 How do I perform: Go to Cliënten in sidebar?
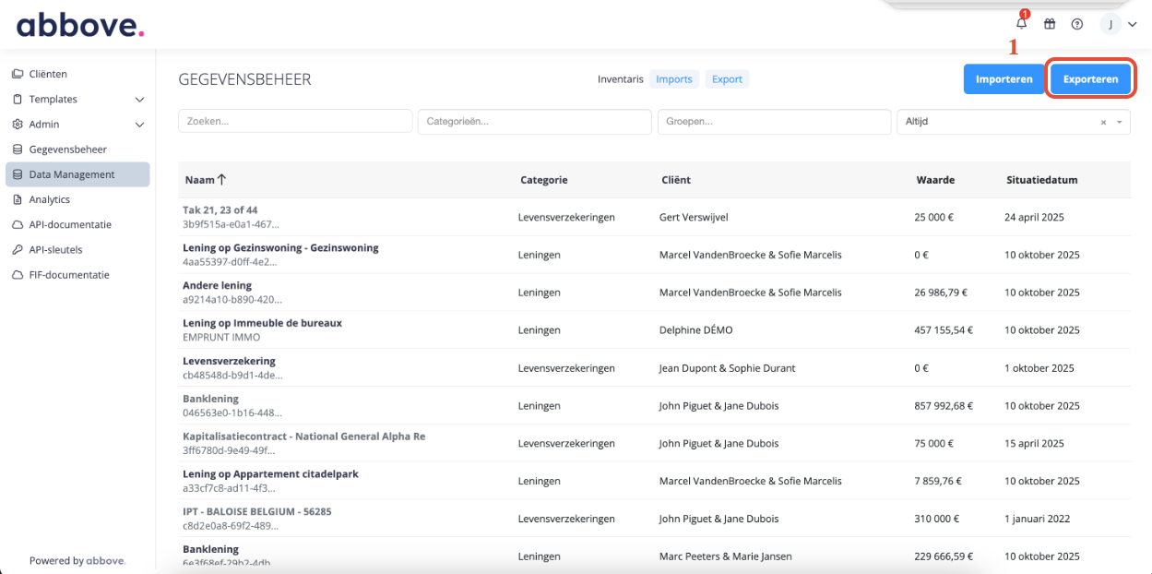48,74
